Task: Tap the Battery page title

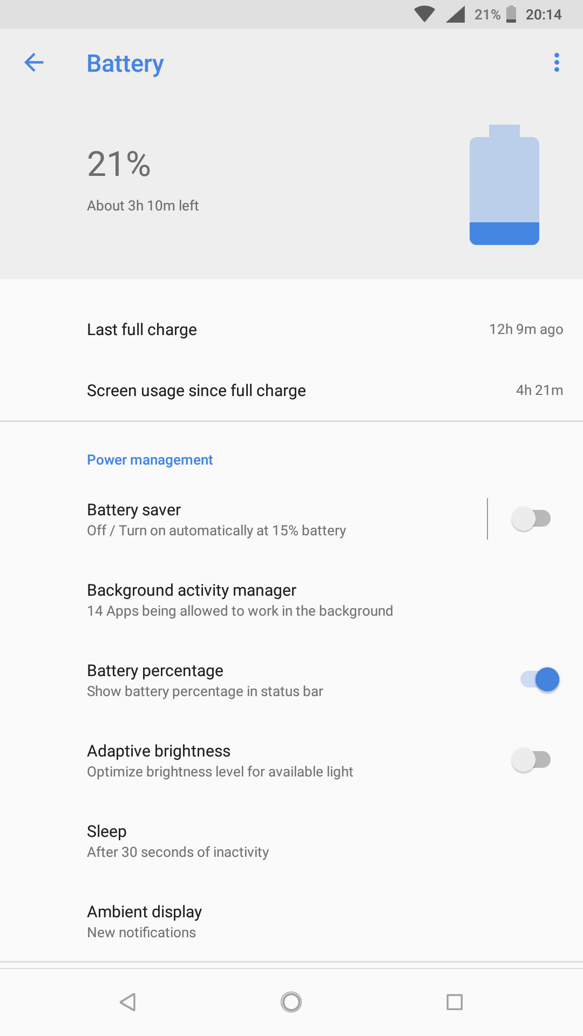Action: pyautogui.click(x=125, y=64)
